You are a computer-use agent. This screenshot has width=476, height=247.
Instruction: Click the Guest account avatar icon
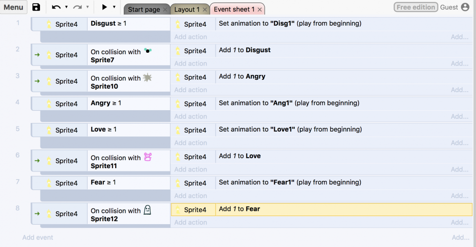(x=465, y=7)
